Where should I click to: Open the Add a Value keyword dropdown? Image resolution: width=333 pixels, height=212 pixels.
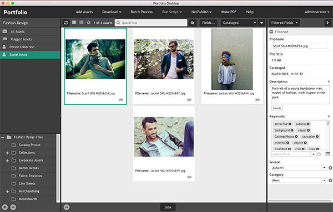[314, 154]
